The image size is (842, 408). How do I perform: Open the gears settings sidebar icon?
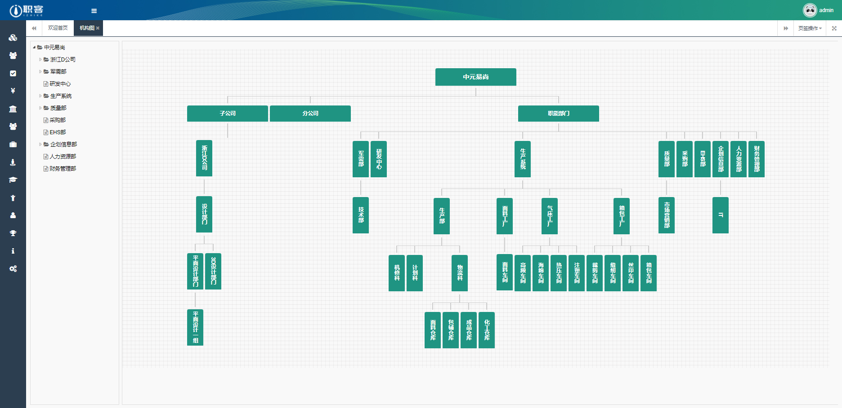(x=13, y=268)
